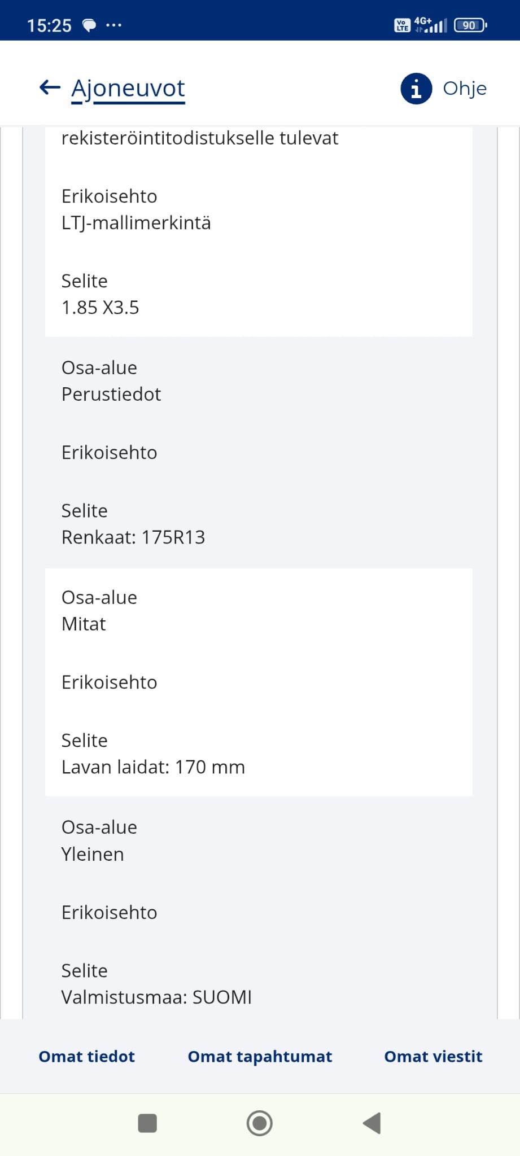The width and height of the screenshot is (520, 1156).
Task: Tap the battery indicator in status bar
Action: 470,25
